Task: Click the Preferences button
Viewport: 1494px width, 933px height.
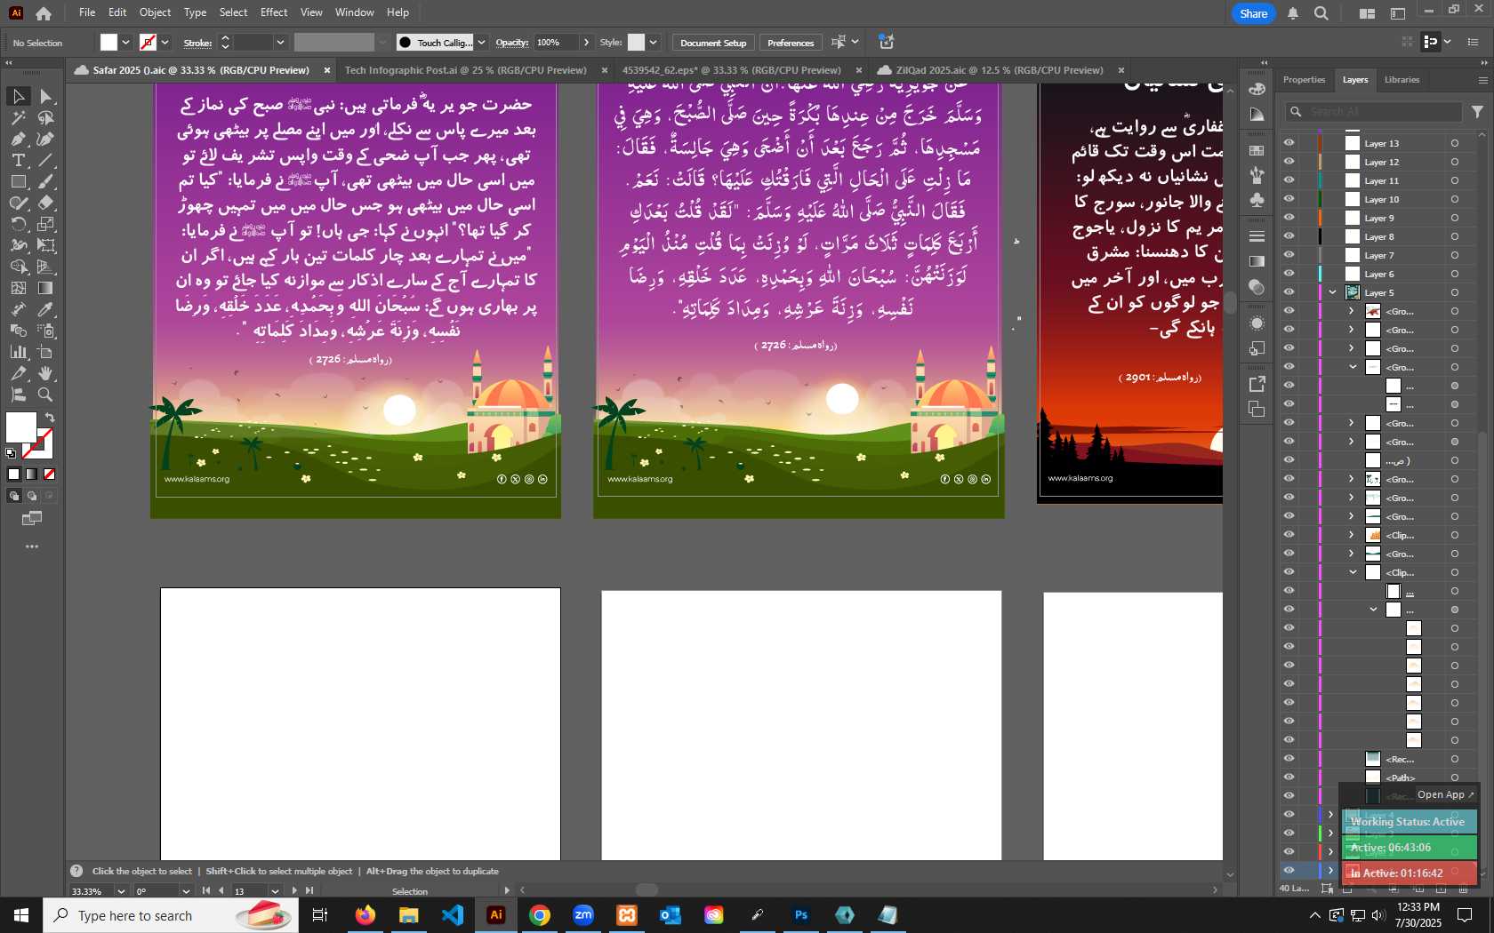Action: (x=791, y=43)
